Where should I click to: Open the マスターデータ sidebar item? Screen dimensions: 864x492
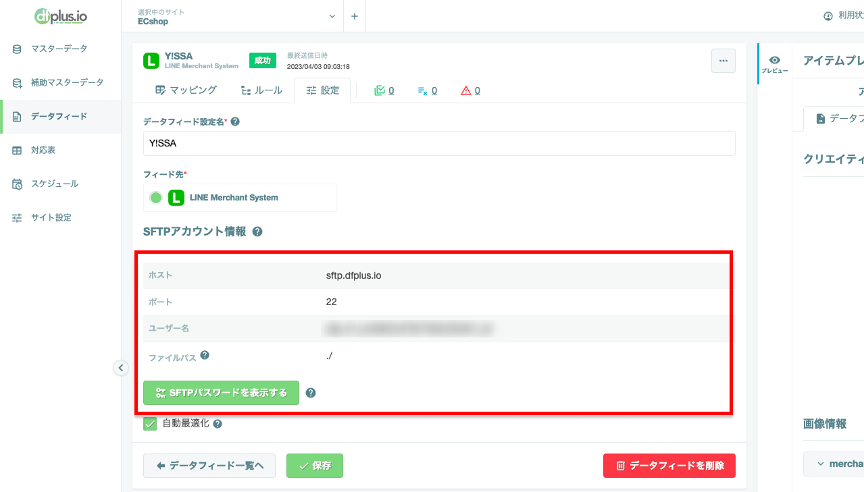(x=60, y=49)
